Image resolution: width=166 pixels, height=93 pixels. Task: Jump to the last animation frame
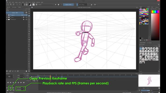[x=24, y=83]
